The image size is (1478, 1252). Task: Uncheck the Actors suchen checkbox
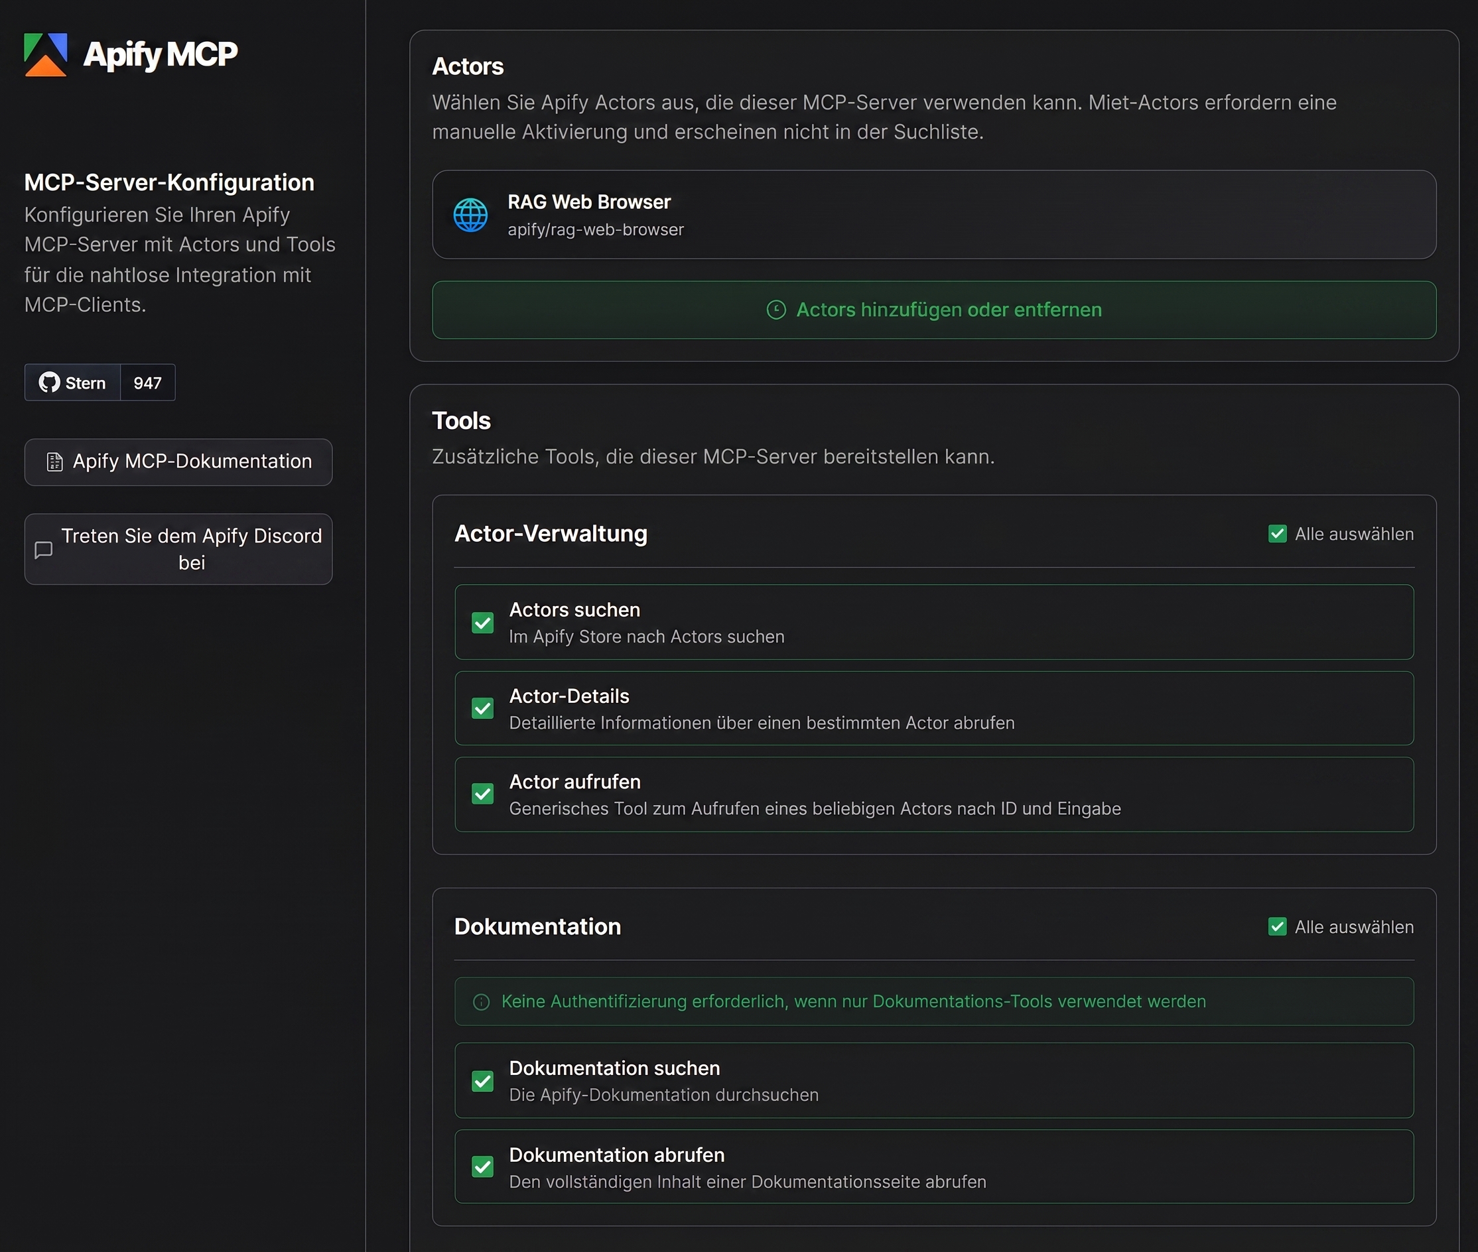[x=483, y=623]
